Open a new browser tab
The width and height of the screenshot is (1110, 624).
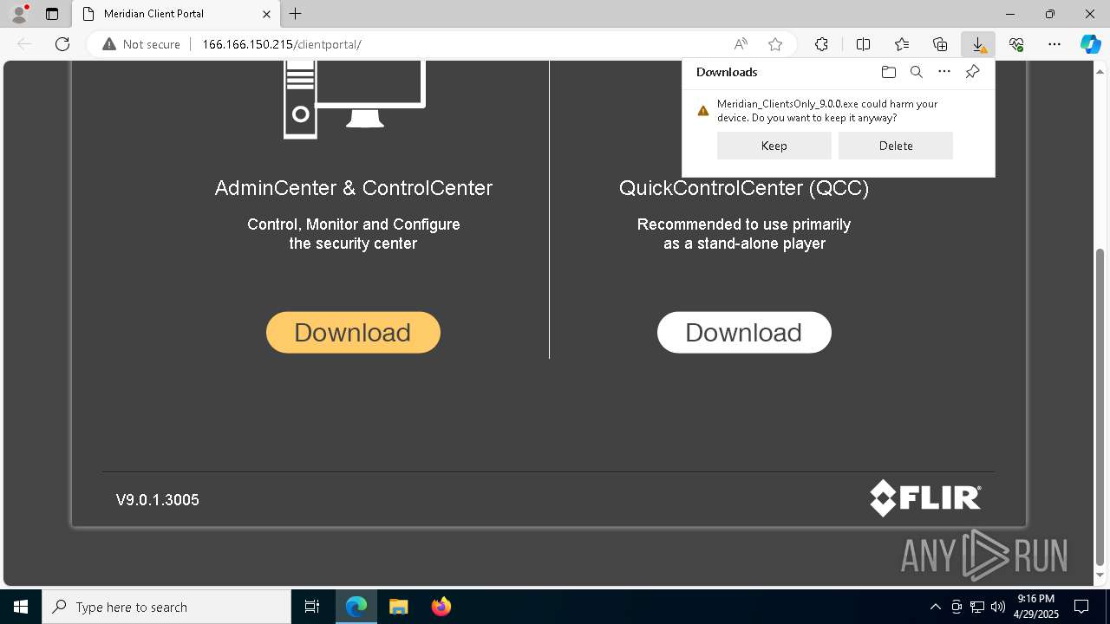click(296, 14)
